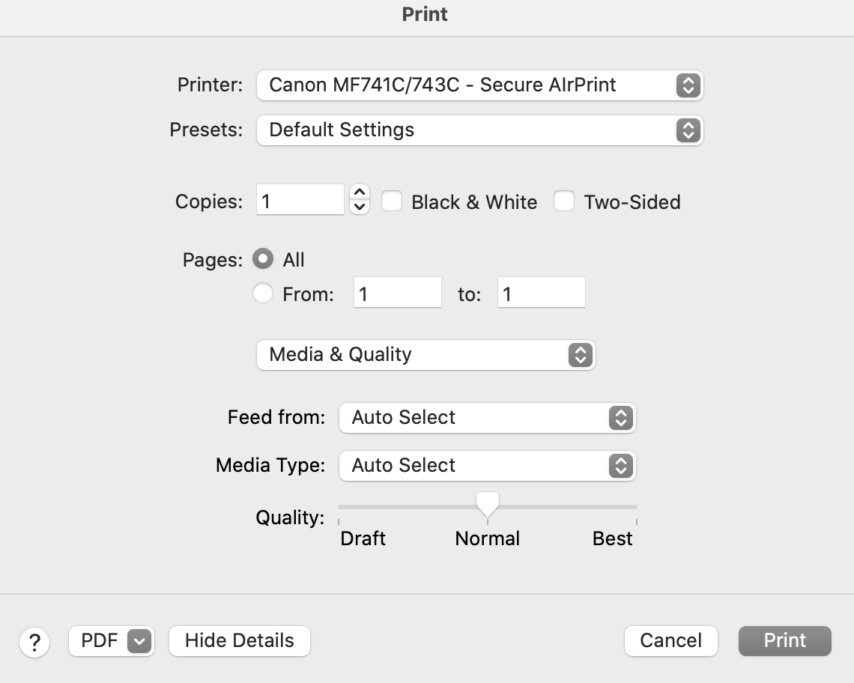Click Hide Details button
The width and height of the screenshot is (854, 683).
tap(240, 641)
